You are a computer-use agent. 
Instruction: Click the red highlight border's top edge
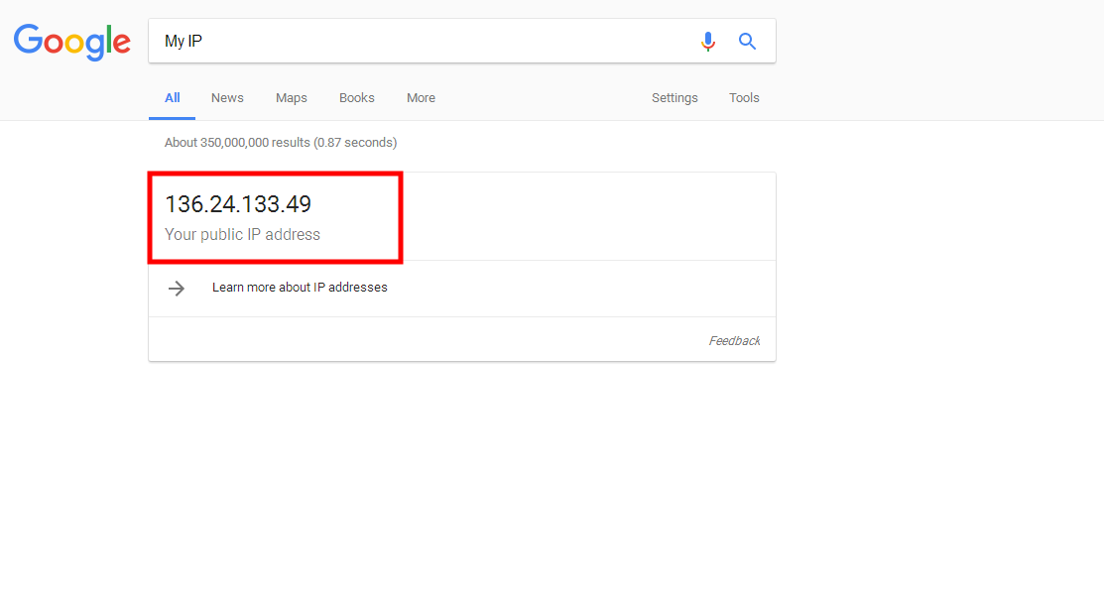[x=275, y=175]
